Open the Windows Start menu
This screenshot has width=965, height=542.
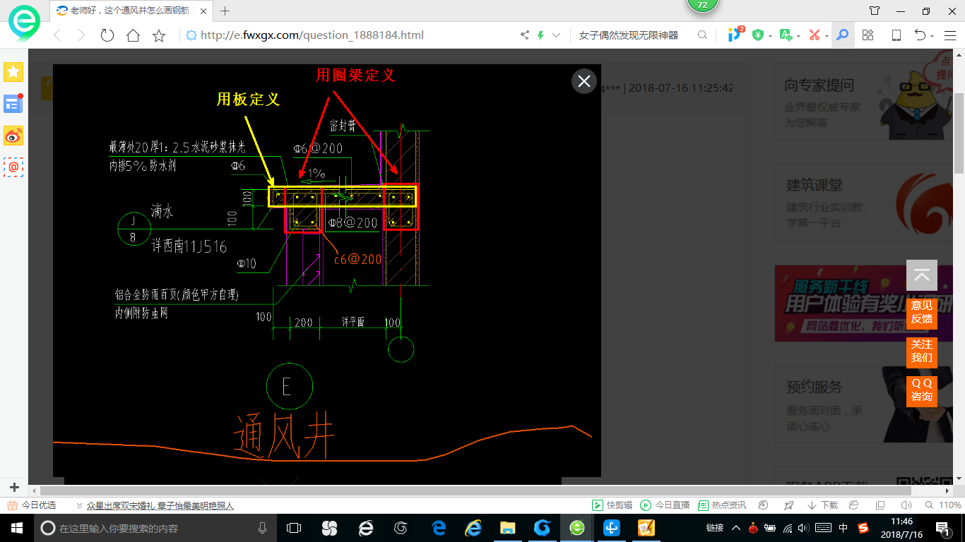(x=16, y=528)
